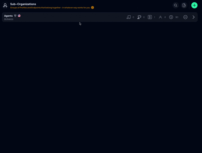Click the description text about Groups of Profiles

click(50, 8)
